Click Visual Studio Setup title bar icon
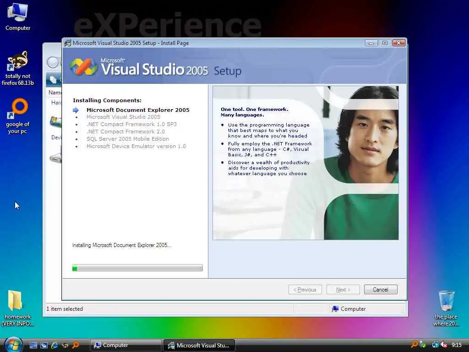 [x=68, y=43]
